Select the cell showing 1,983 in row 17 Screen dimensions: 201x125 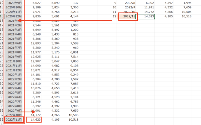69,25
